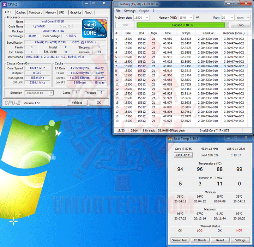Click the GFlops column header

(x=186, y=33)
